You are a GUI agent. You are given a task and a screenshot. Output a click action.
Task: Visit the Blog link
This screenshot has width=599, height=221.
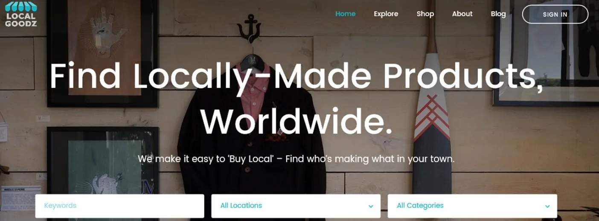pos(498,14)
